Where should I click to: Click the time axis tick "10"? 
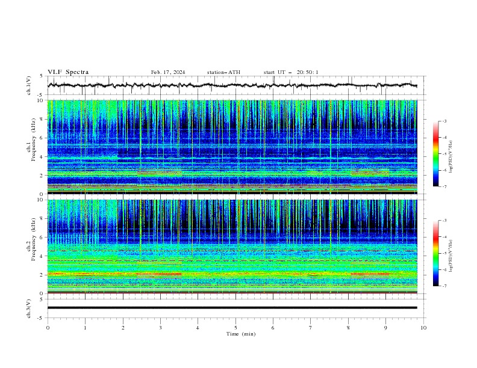(423, 328)
